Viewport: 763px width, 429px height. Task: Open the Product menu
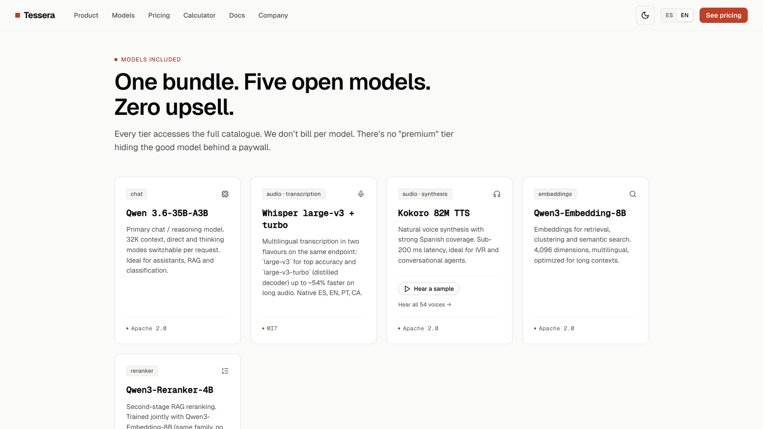[x=86, y=15]
